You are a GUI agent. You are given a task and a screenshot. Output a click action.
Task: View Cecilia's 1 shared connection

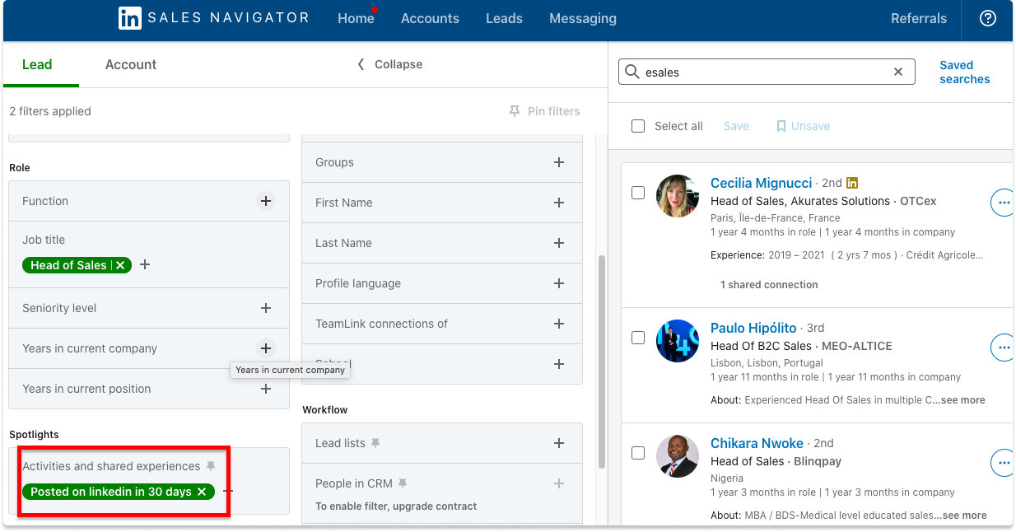click(x=769, y=285)
